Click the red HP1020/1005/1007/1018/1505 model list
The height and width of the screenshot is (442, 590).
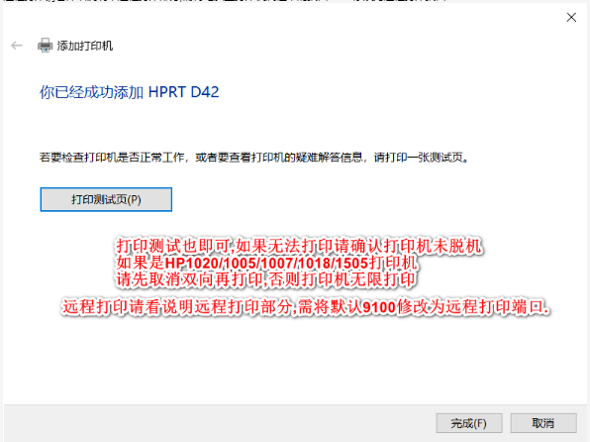pos(266,263)
